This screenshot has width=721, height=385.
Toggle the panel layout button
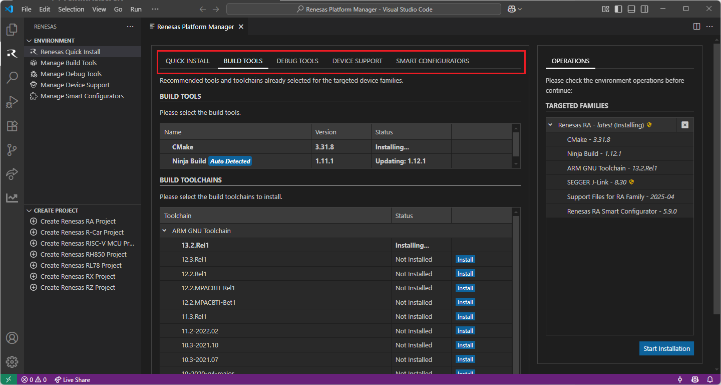point(631,9)
